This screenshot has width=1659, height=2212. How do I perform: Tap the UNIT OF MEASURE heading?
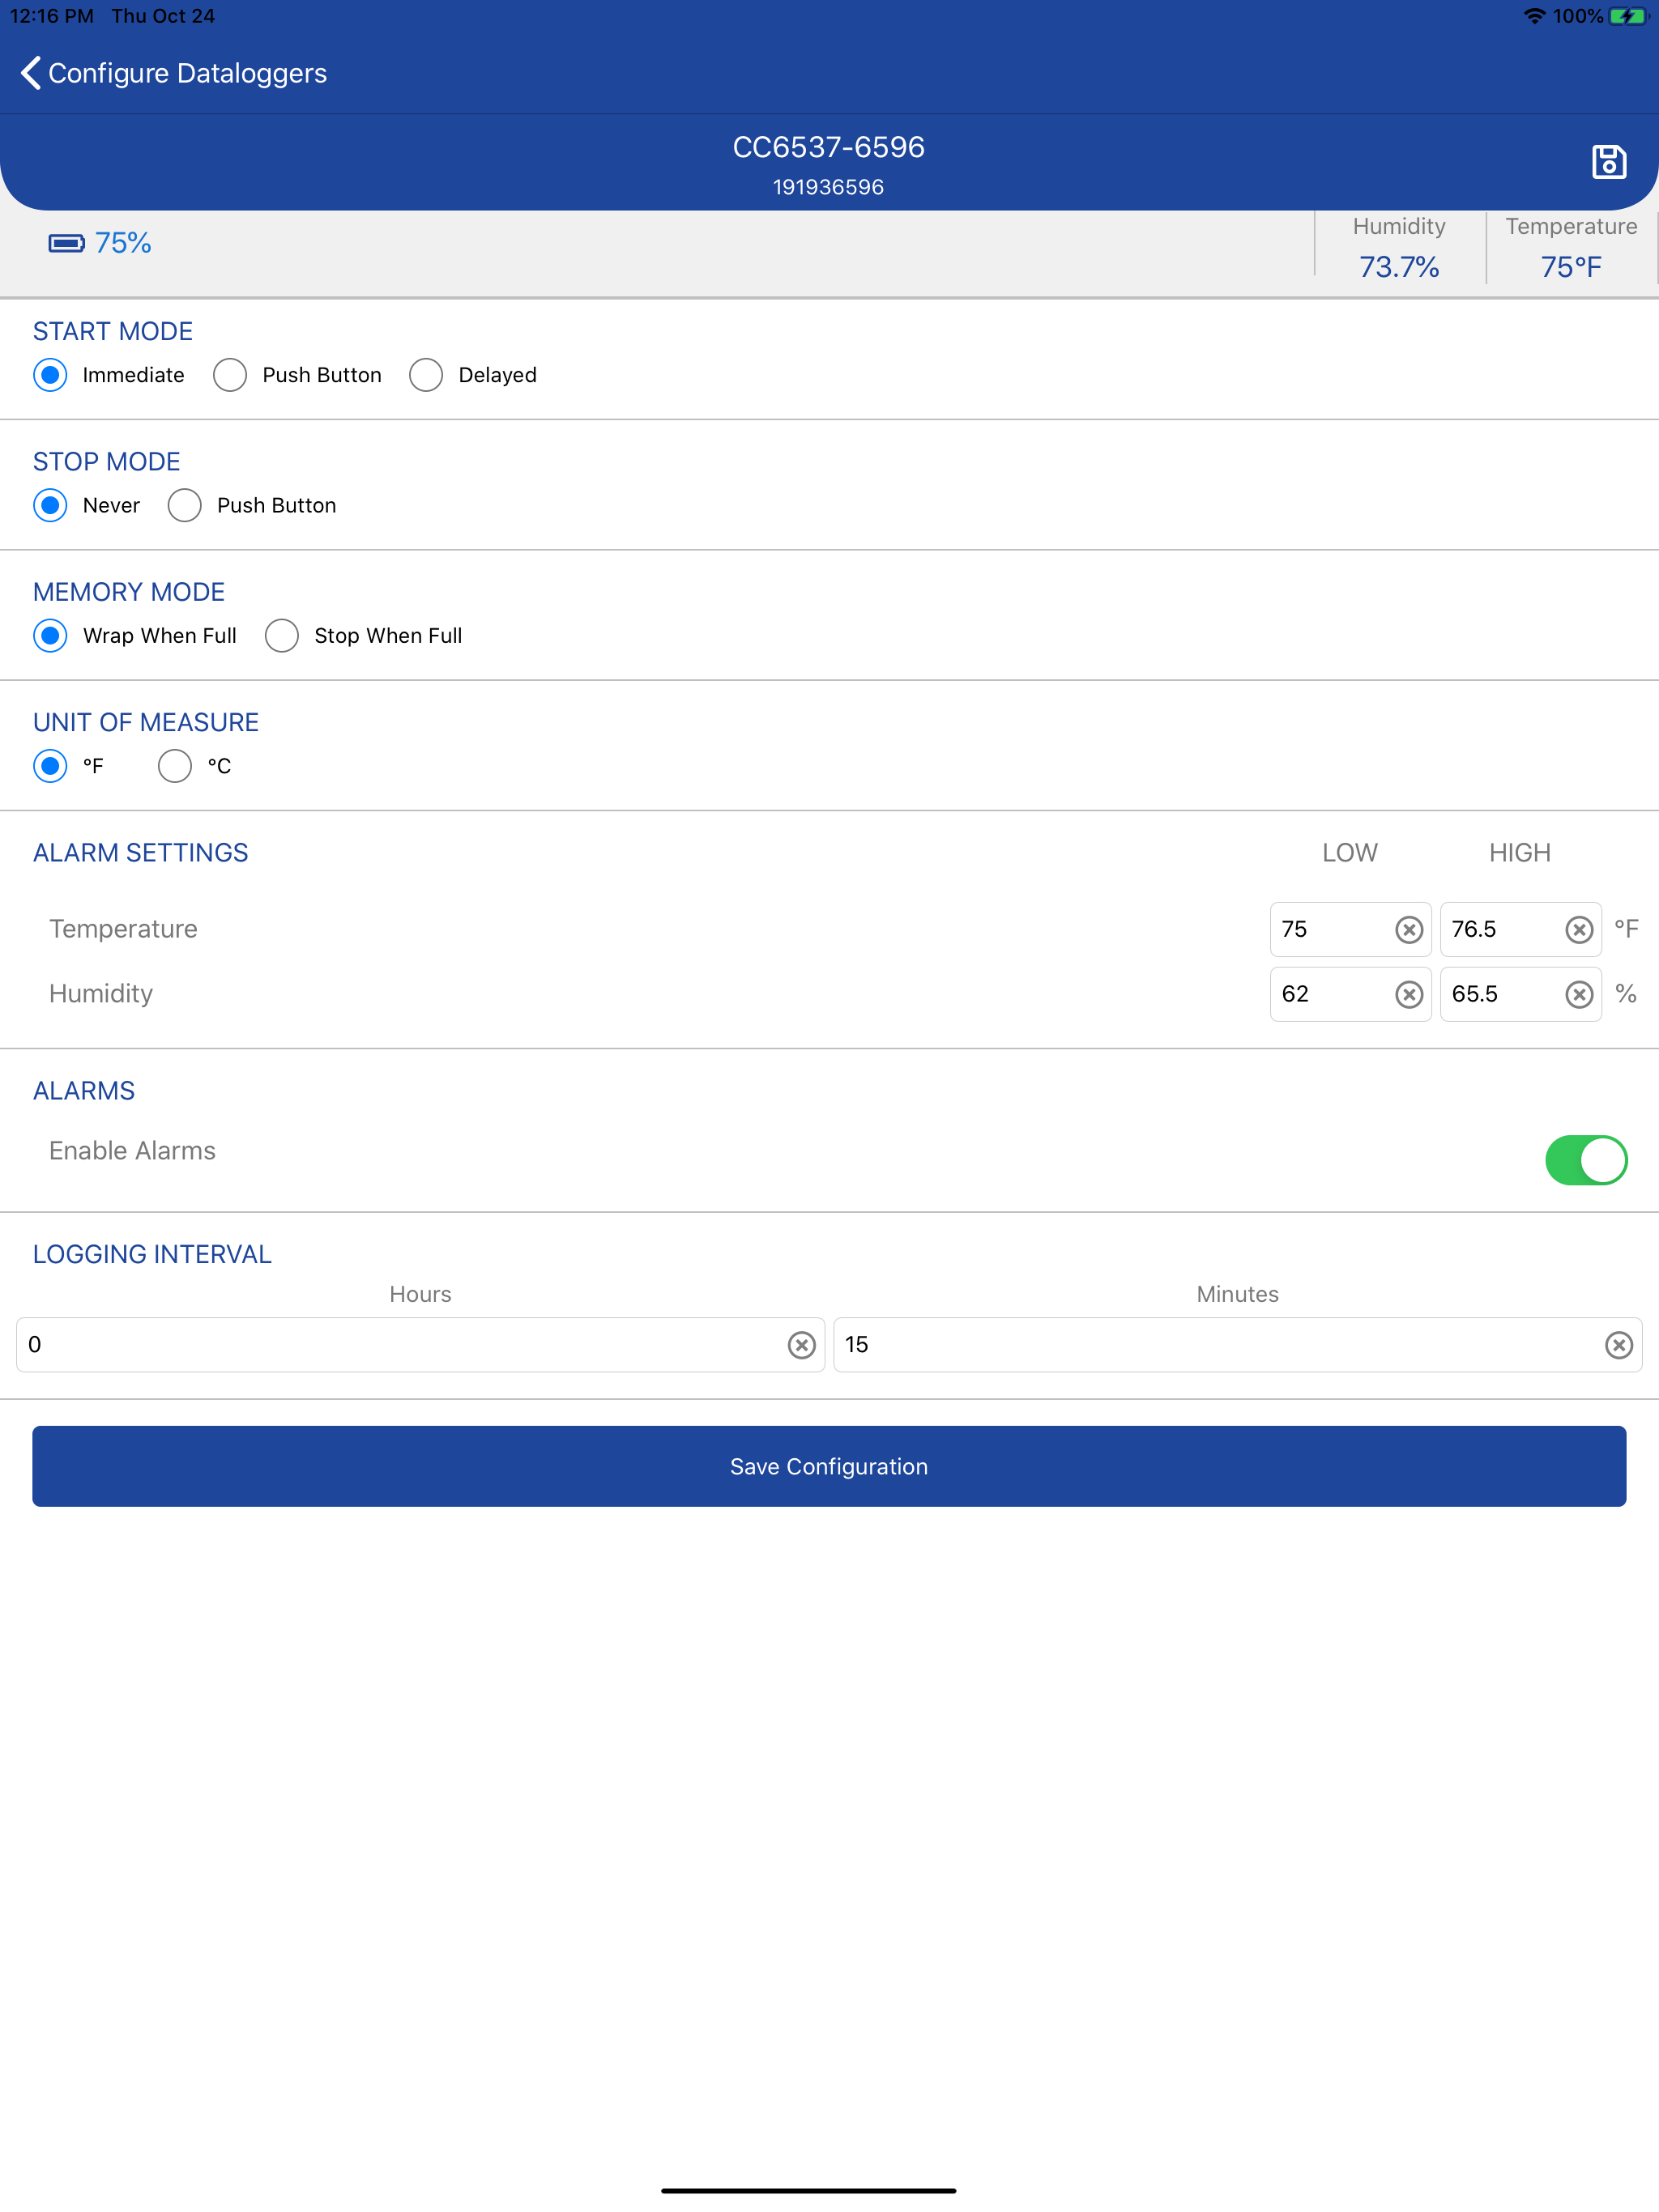click(x=146, y=722)
